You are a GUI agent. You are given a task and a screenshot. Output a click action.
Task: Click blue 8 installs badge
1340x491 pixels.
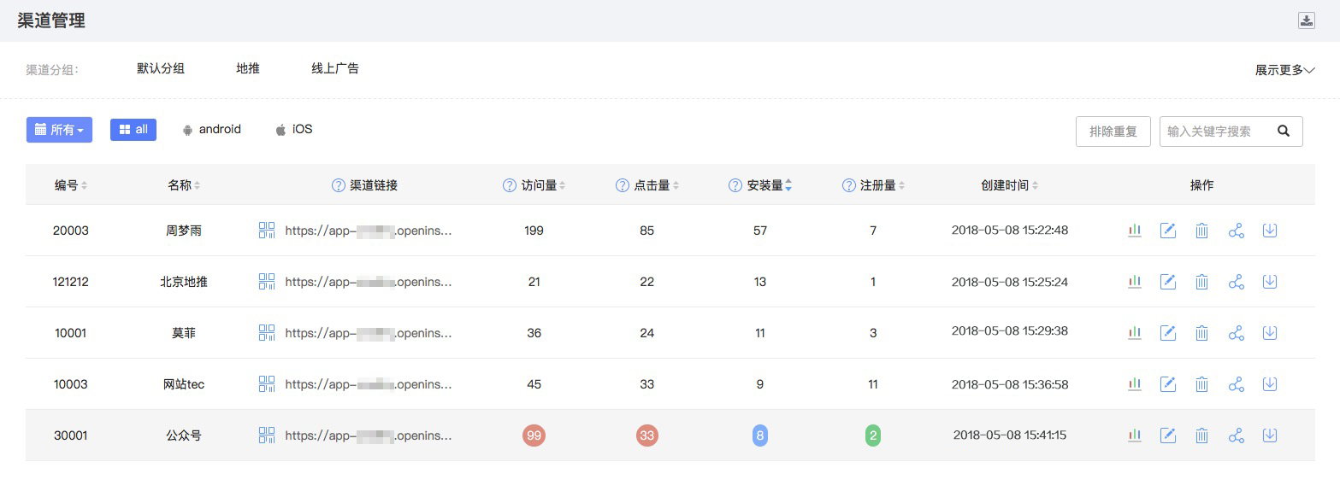coord(760,435)
